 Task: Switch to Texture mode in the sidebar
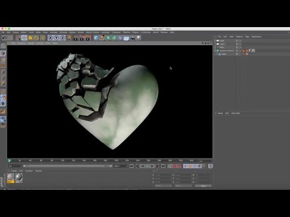coord(3,60)
